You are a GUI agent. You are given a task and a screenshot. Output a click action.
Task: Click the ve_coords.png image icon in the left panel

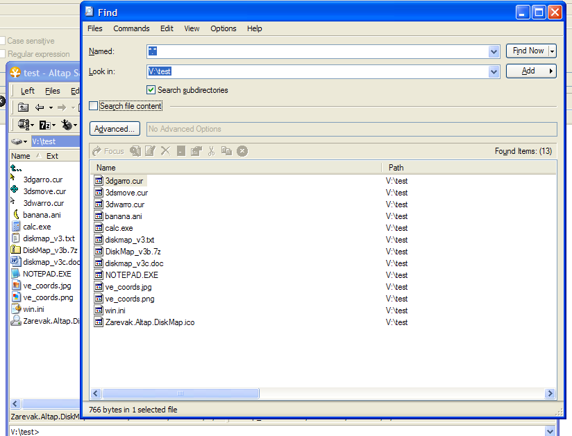tap(16, 297)
